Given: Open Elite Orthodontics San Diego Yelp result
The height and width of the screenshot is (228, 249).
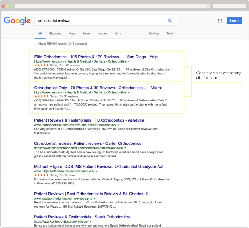Looking at the screenshot, I should coord(96,57).
